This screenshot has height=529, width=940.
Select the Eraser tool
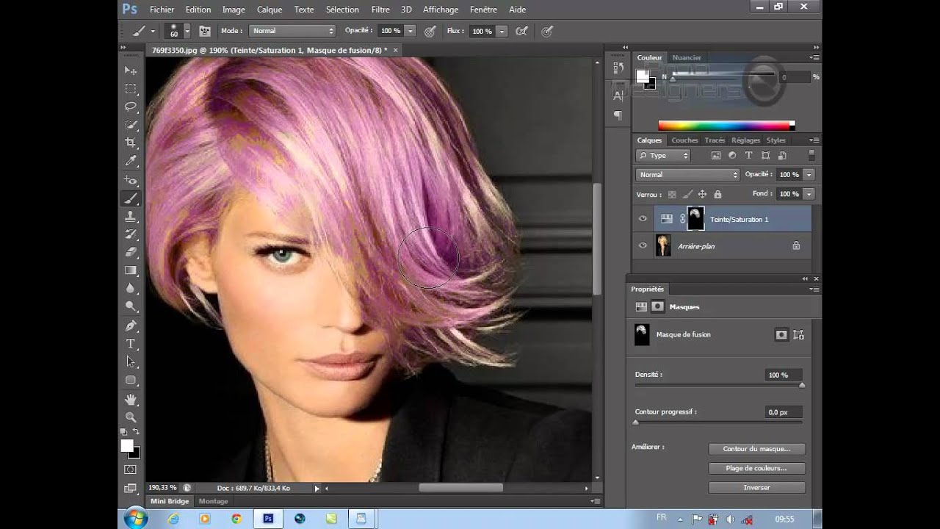click(131, 252)
